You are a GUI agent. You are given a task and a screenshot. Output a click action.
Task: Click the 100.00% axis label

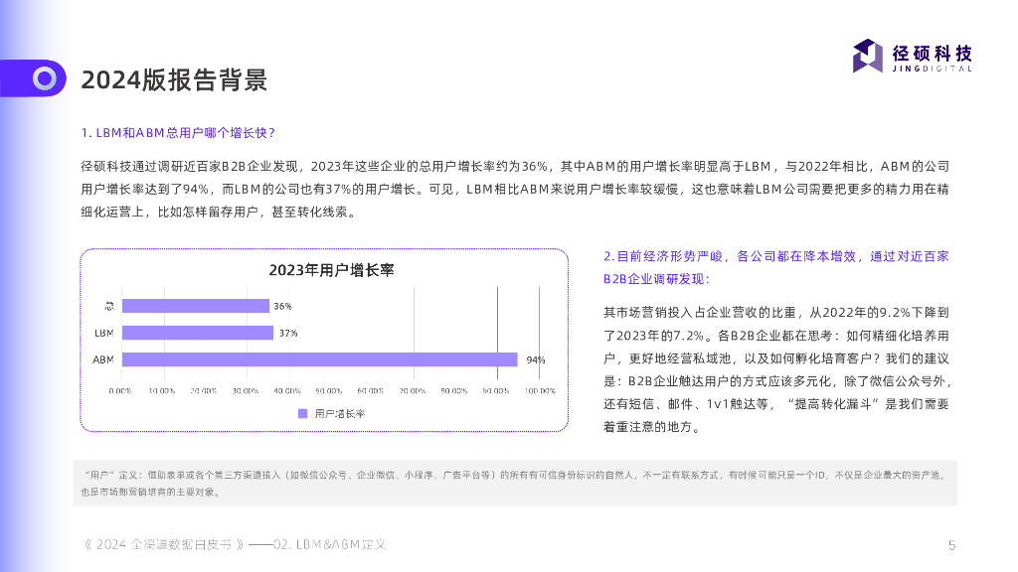(540, 390)
